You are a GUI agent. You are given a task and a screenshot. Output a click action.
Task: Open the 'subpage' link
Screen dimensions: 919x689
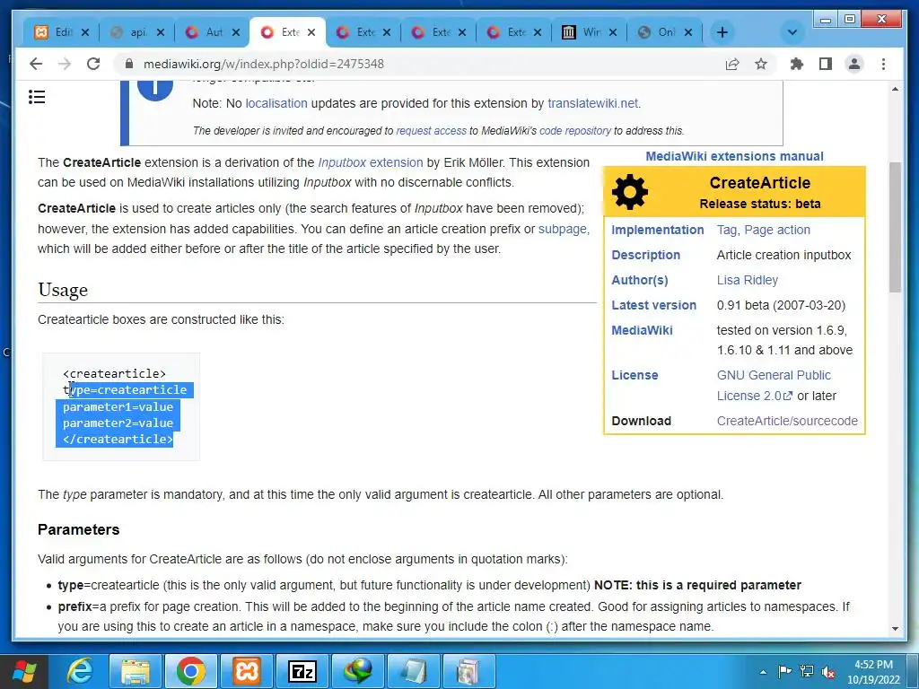tap(563, 229)
